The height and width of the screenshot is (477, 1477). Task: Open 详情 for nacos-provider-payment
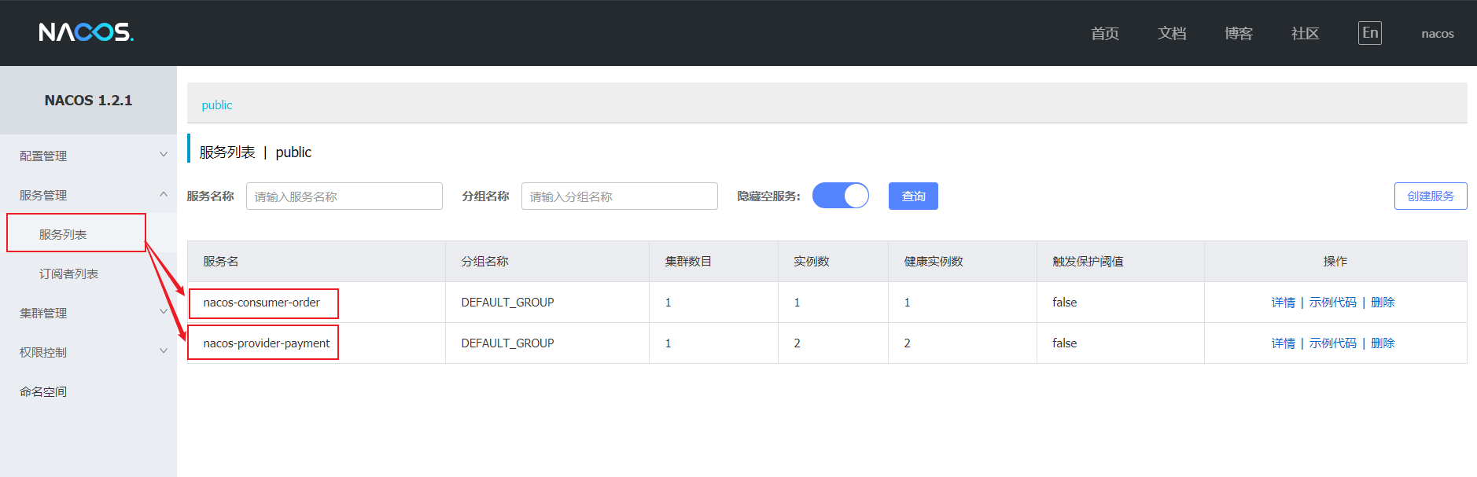[x=1284, y=343]
